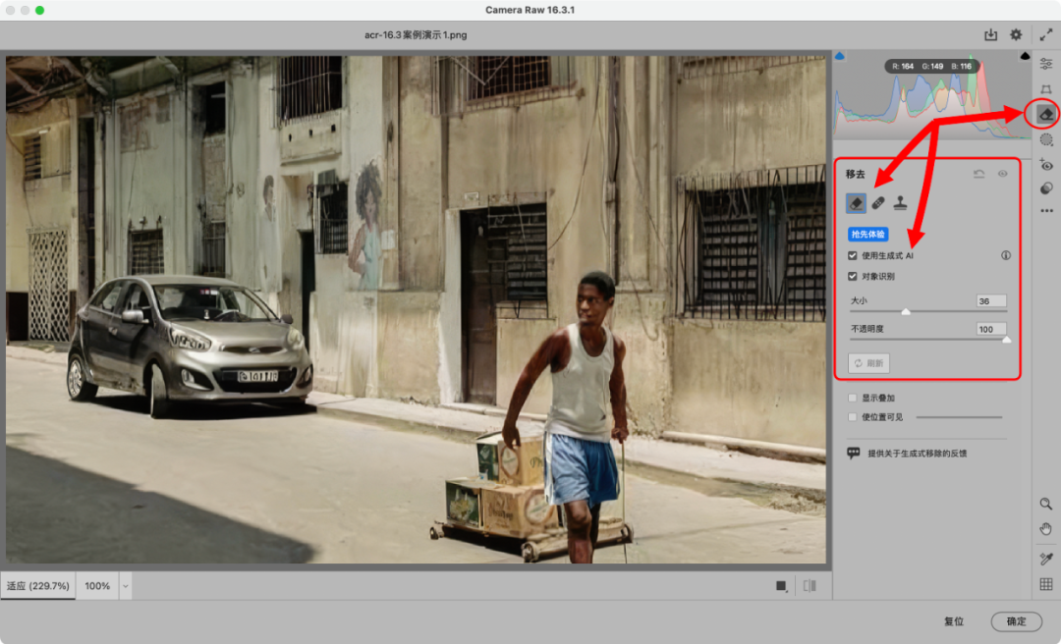Choose the Clone stamp mode
This screenshot has width=1061, height=644.
tap(900, 203)
